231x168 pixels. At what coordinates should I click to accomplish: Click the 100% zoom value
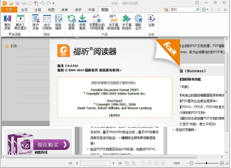point(177,163)
